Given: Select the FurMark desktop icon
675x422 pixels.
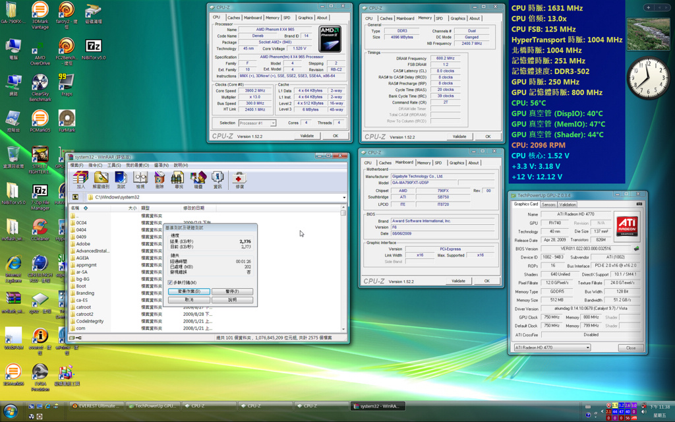Looking at the screenshot, I should click(x=67, y=121).
